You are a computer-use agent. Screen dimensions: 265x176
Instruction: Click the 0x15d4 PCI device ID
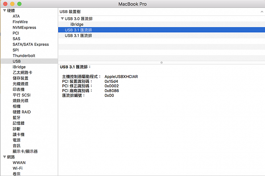coord(111,81)
